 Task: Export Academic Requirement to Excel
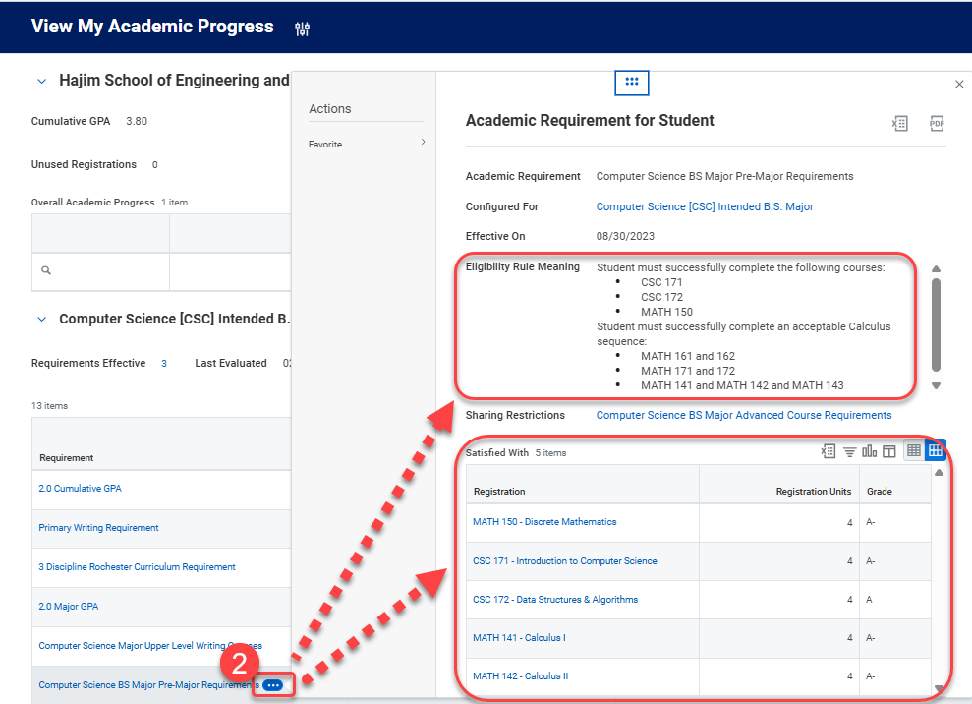click(899, 124)
